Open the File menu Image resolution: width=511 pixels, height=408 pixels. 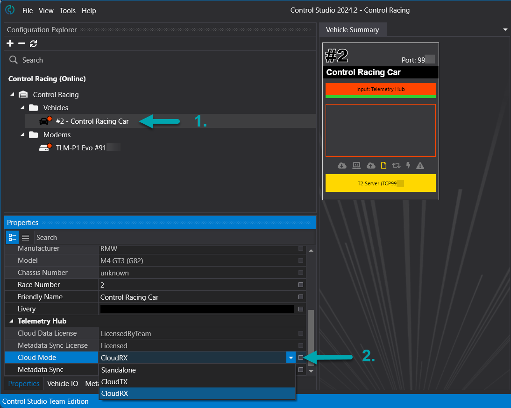(x=28, y=11)
